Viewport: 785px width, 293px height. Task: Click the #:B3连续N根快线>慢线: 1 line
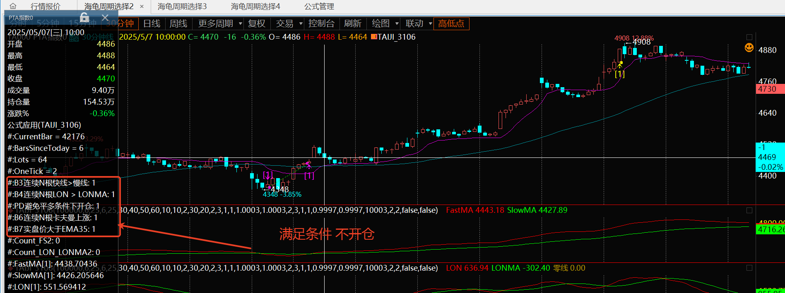click(x=52, y=183)
